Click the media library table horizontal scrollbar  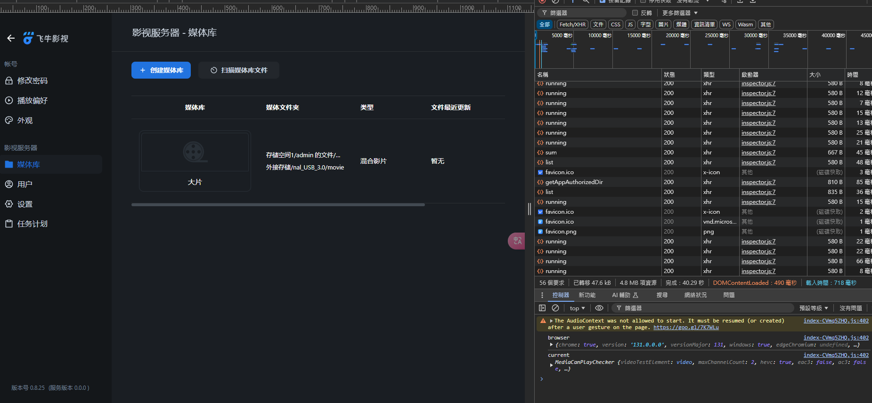pos(278,205)
